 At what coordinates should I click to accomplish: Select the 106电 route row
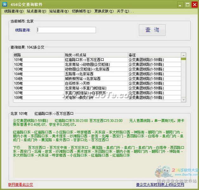(x=97, y=88)
